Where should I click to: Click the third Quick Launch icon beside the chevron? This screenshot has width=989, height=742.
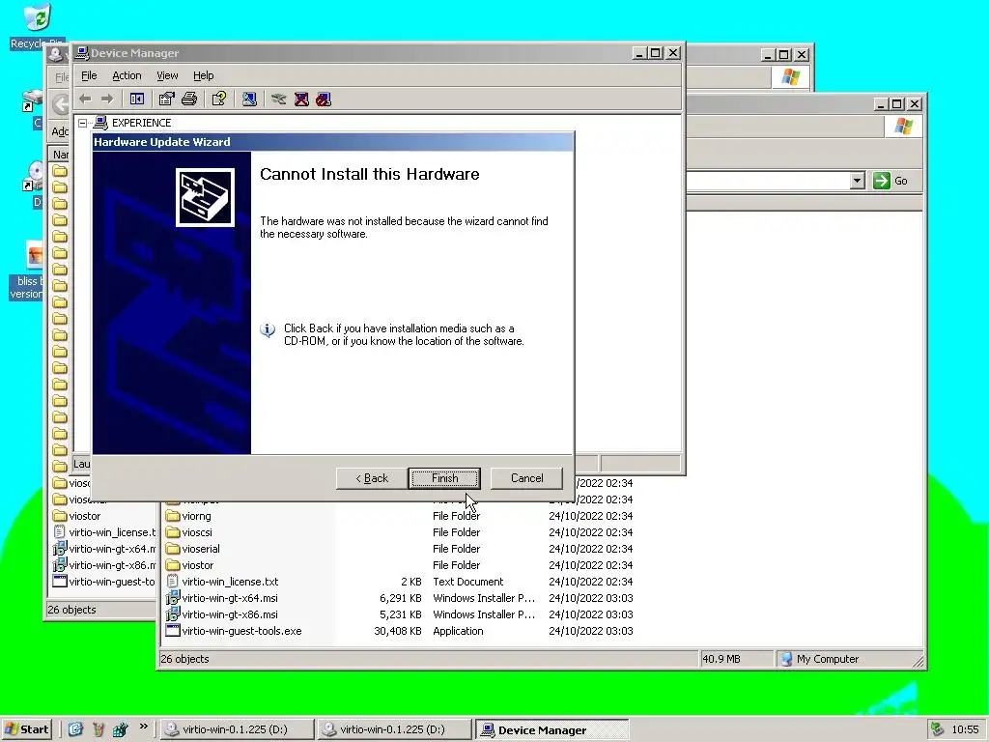(120, 729)
